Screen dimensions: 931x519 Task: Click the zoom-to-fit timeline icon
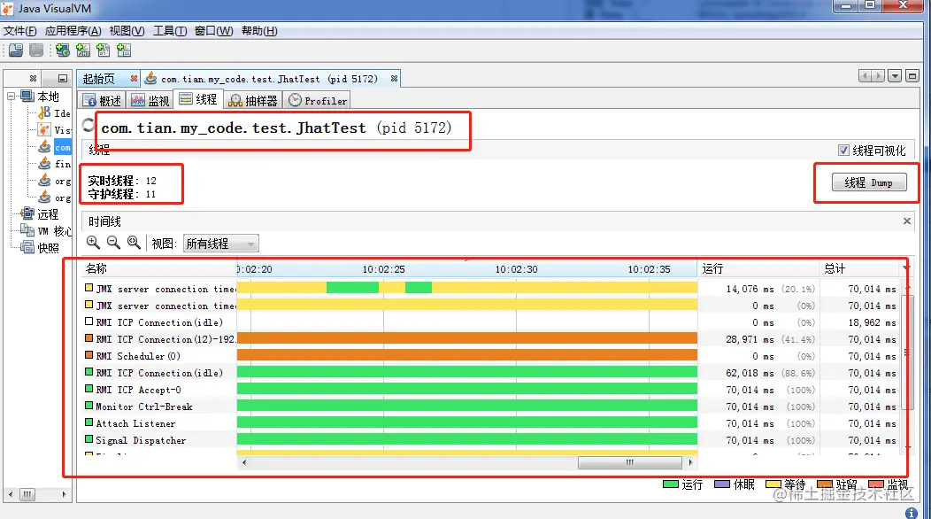click(x=135, y=243)
